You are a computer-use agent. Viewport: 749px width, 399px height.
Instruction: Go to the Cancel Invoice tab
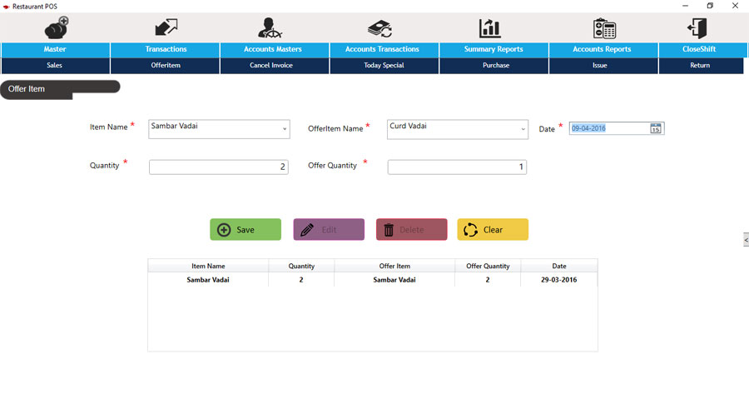[271, 65]
